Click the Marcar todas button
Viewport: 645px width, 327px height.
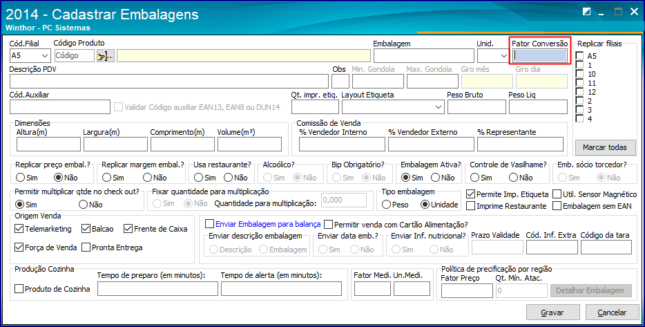click(605, 147)
